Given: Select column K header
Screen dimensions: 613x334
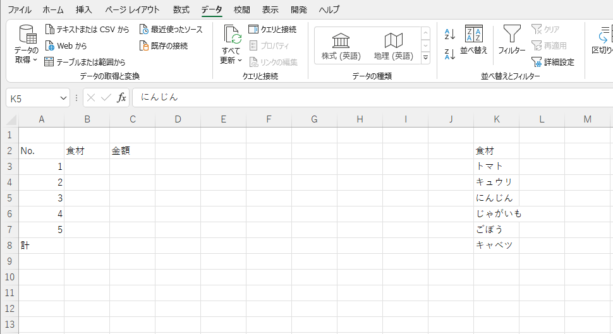Looking at the screenshot, I should (x=497, y=119).
